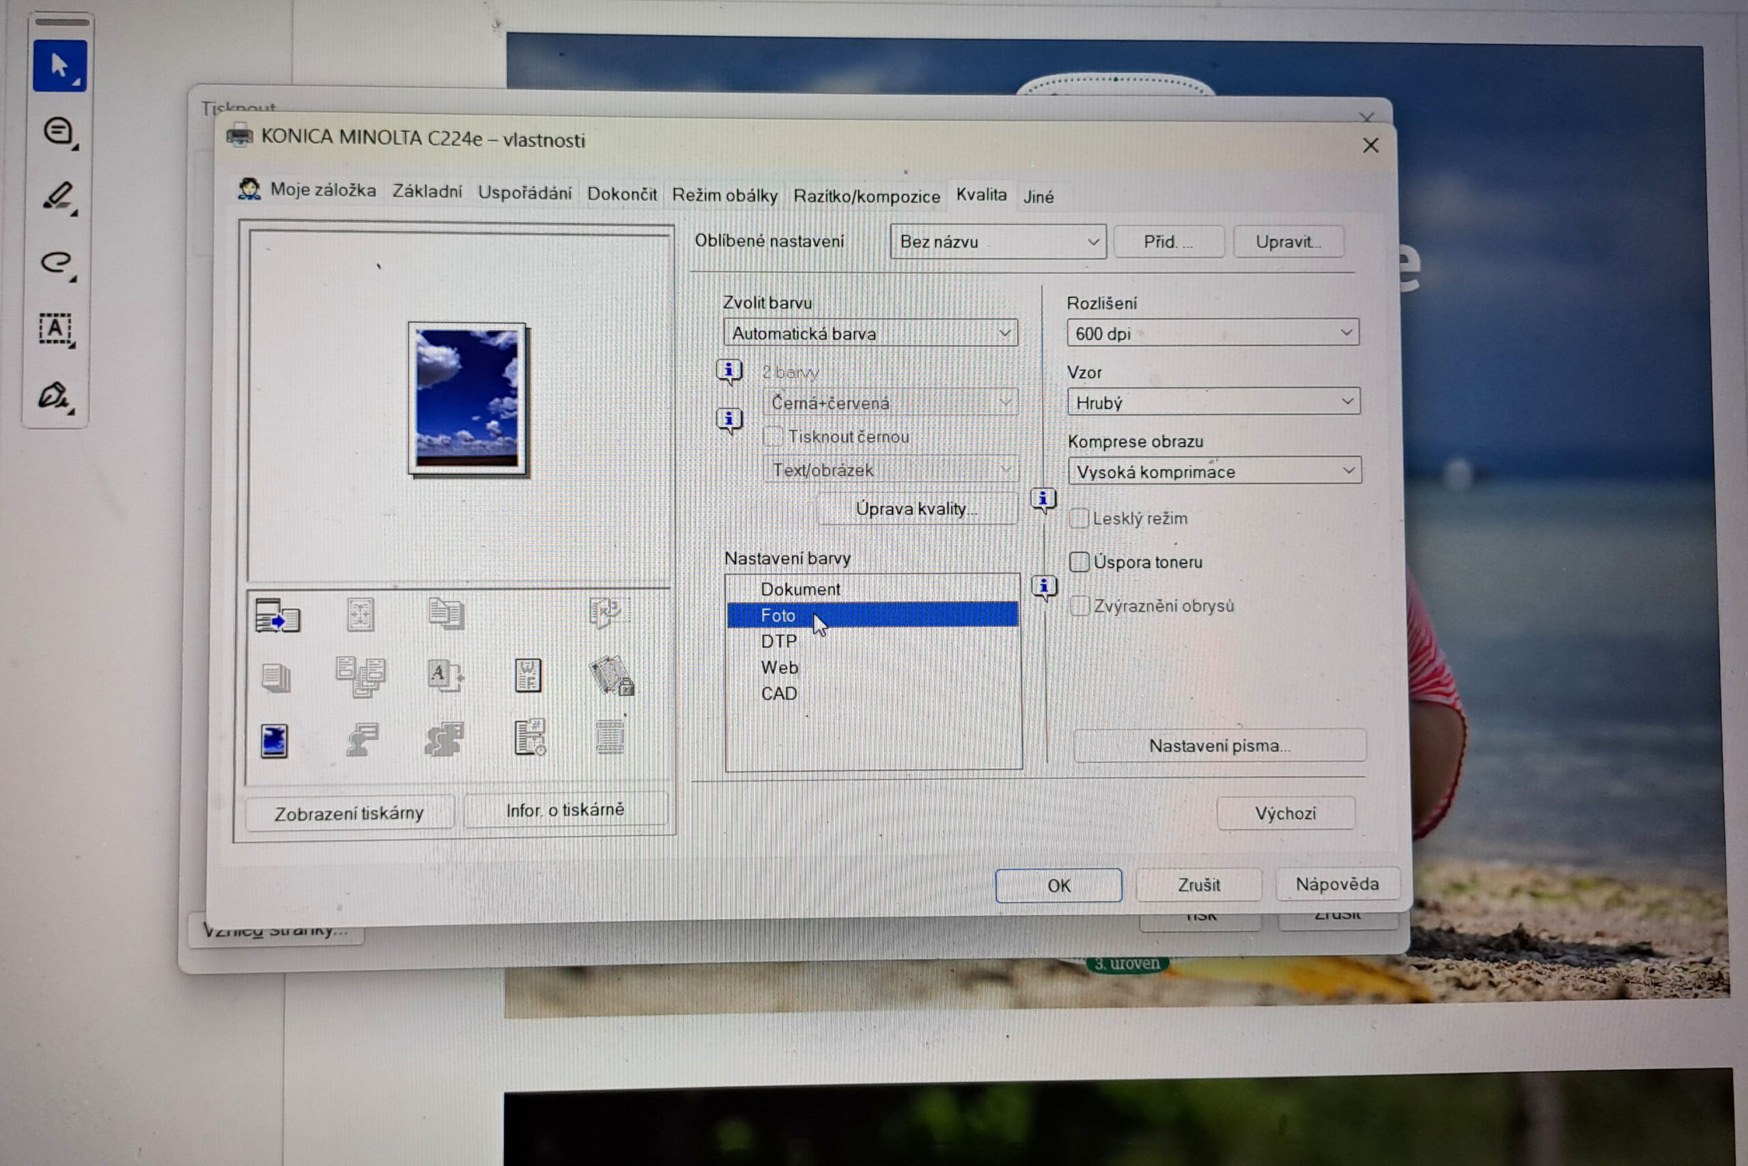1748x1166 pixels.
Task: Expand the Rozlišení 600 dpi dropdown
Action: [x=1212, y=333]
